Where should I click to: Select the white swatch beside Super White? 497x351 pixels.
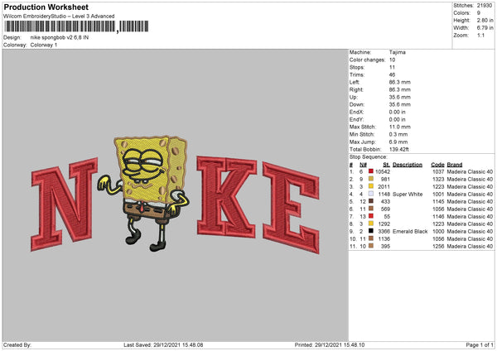[x=371, y=194]
